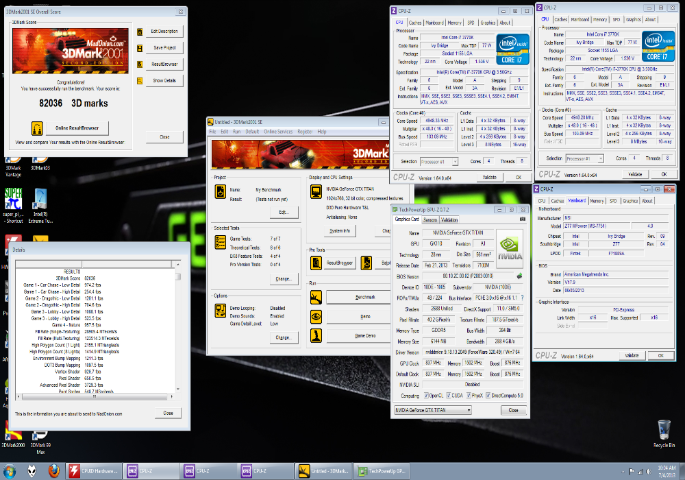
Task: Click Change button under Options section
Action: (283, 337)
